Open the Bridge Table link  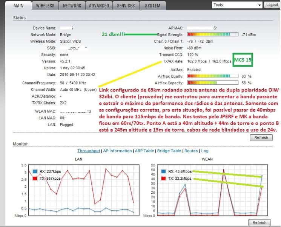coord(169,151)
